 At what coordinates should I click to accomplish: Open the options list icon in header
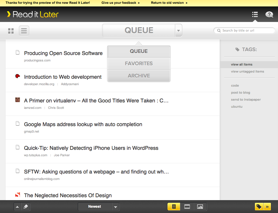[x=255, y=14]
